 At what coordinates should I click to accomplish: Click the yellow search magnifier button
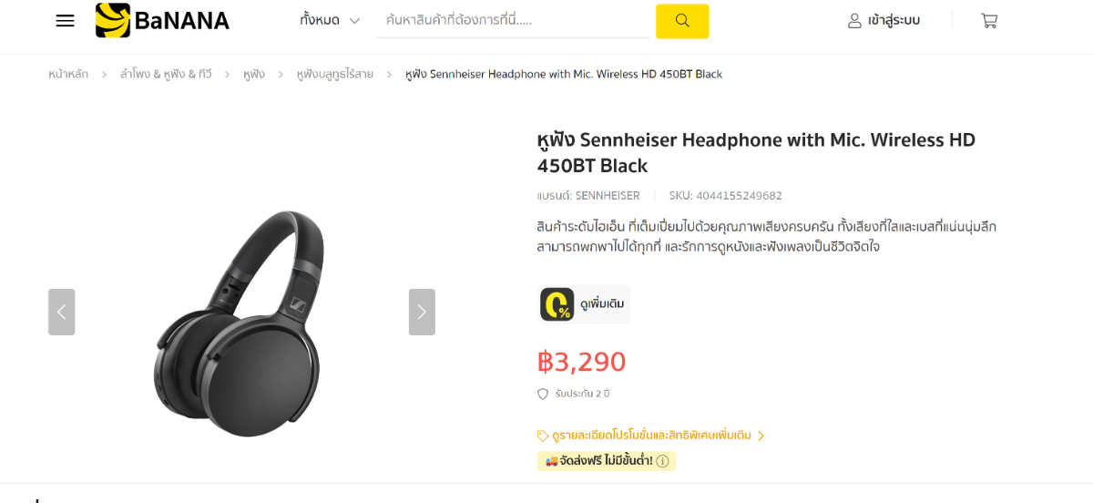tap(682, 21)
